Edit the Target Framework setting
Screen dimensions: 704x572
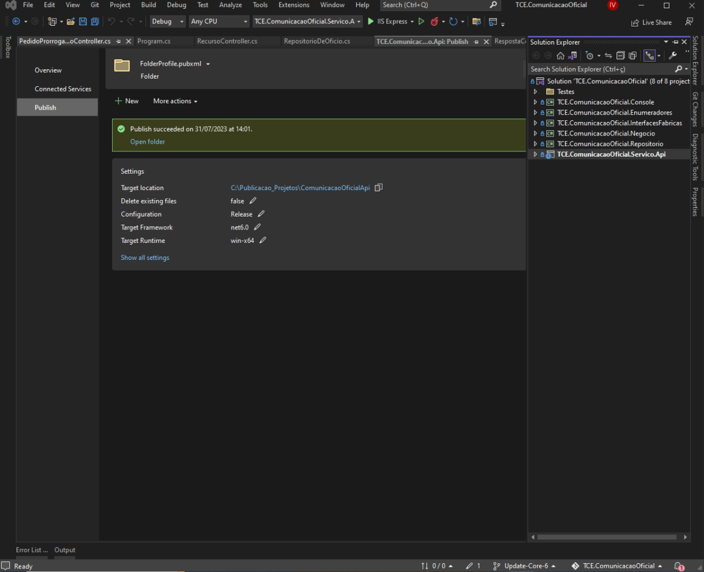pos(257,227)
